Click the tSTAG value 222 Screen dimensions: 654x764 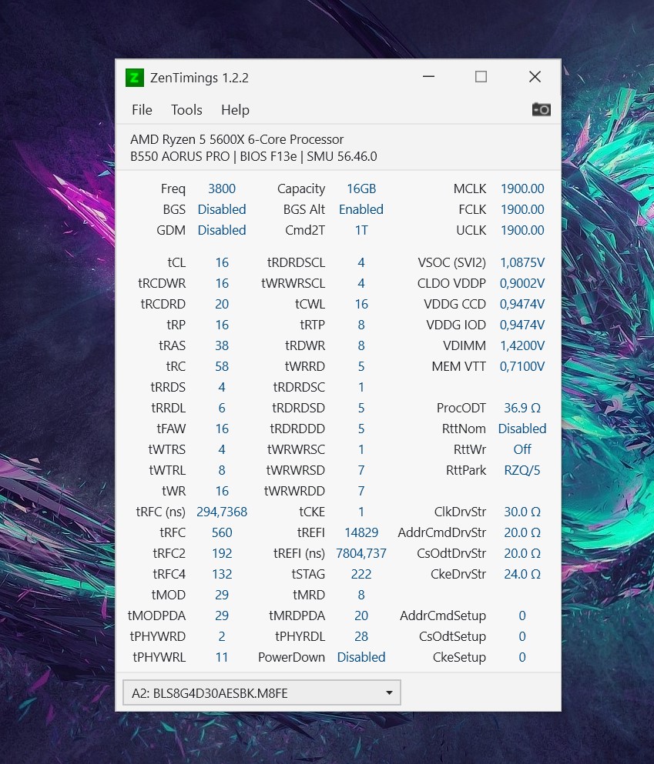point(361,574)
